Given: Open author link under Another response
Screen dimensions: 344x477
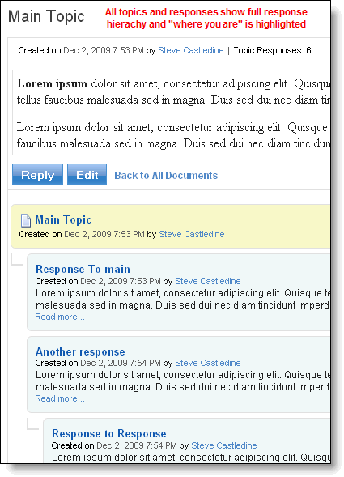Looking at the screenshot, I should tap(208, 363).
